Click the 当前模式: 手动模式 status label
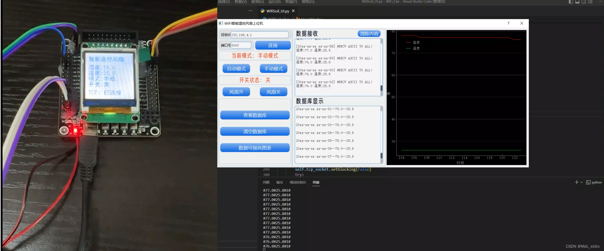604x251 pixels. pyautogui.click(x=255, y=56)
